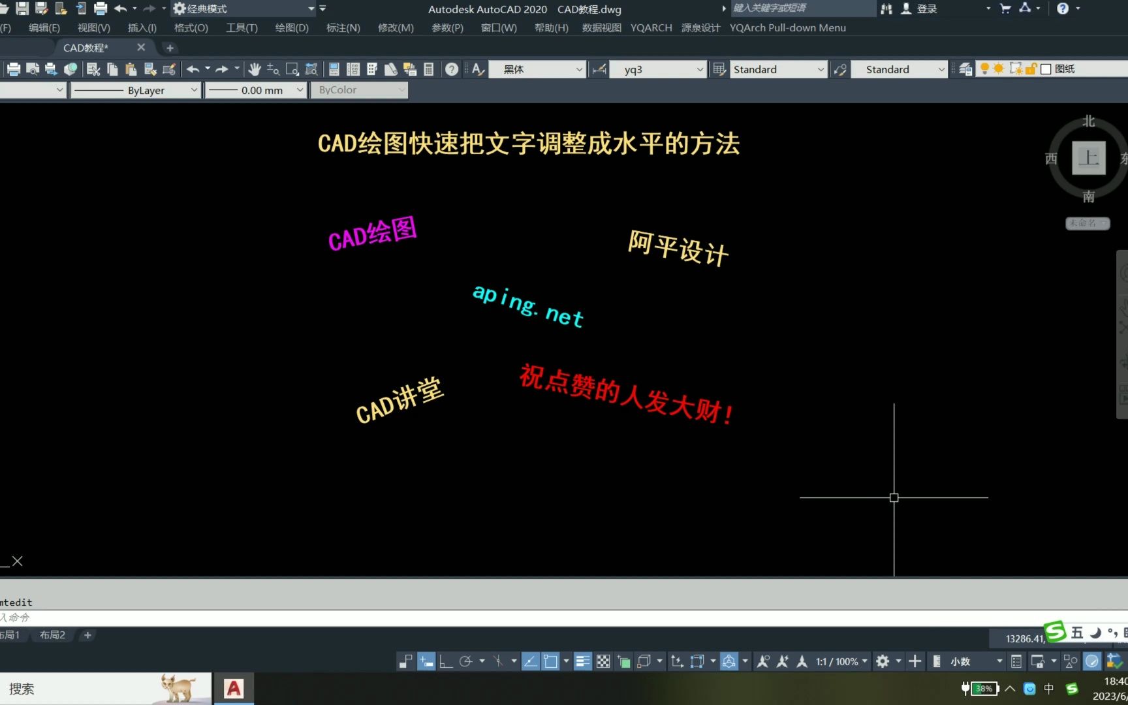Click the YQArch Pull-down Menu
Screen dimensions: 1128x705
click(787, 27)
